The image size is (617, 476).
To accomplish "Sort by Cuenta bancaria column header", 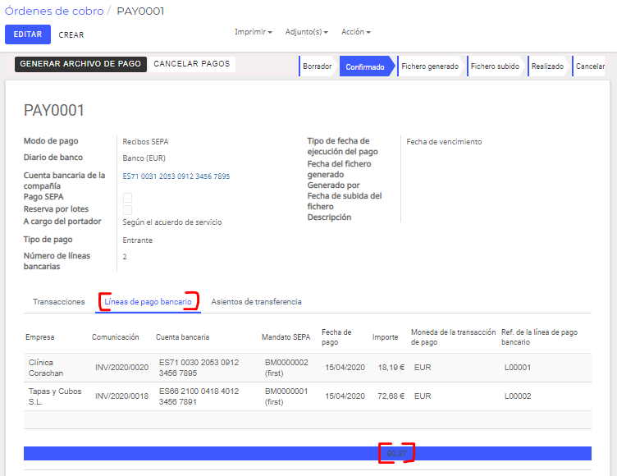I will [182, 337].
